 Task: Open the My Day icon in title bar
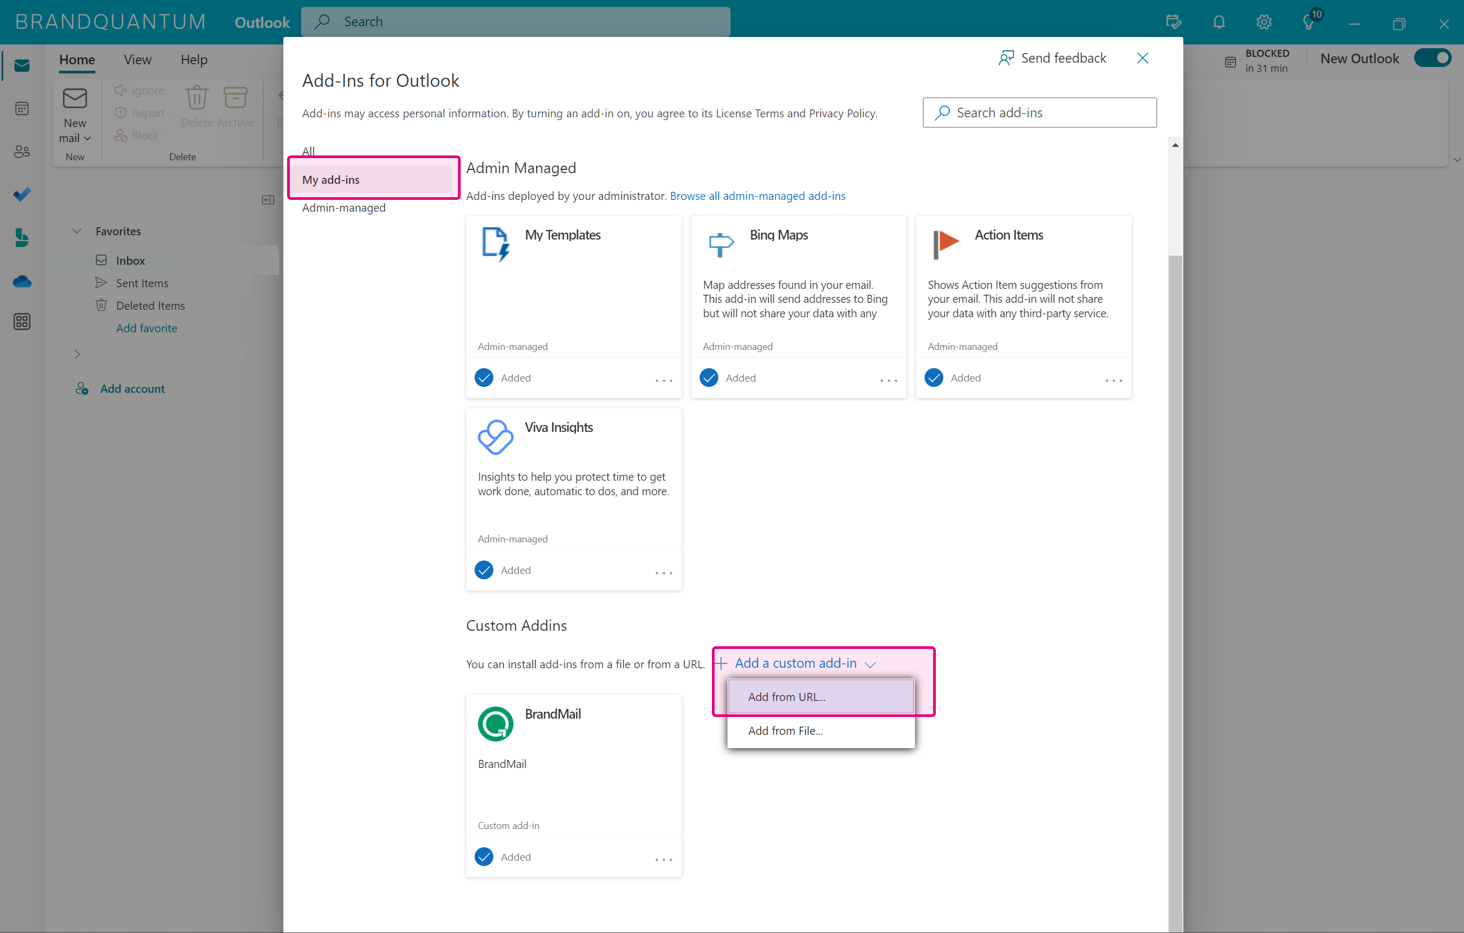(1173, 22)
